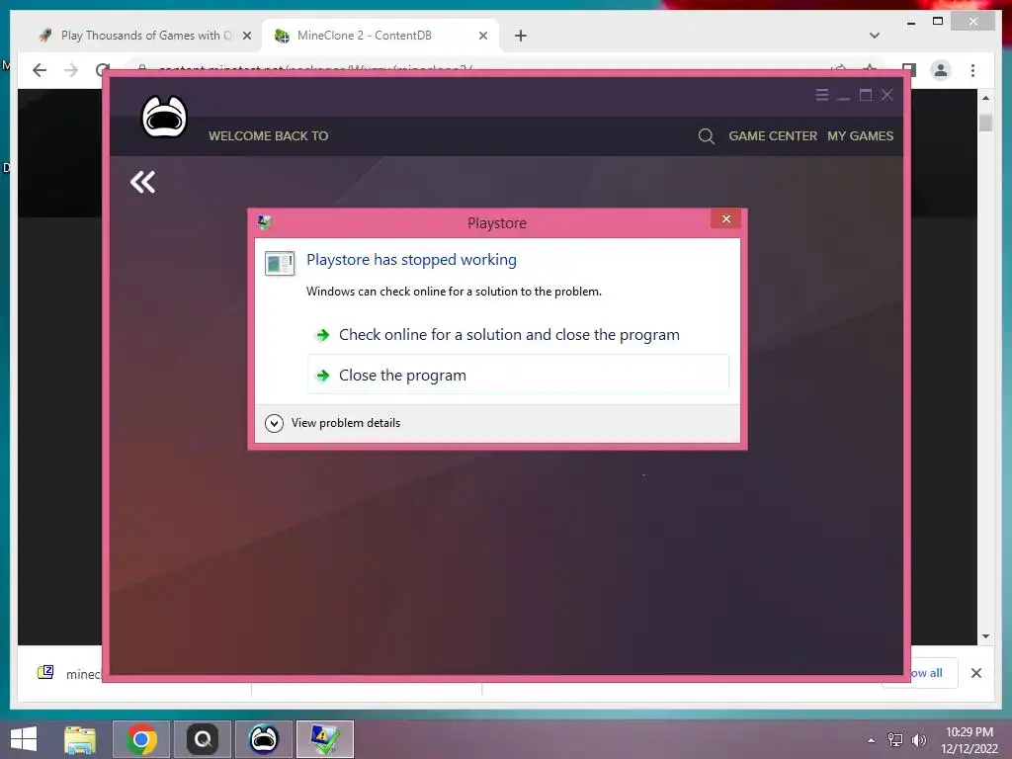Open the Playstore hamburger menu
The width and height of the screenshot is (1012, 759).
point(821,96)
